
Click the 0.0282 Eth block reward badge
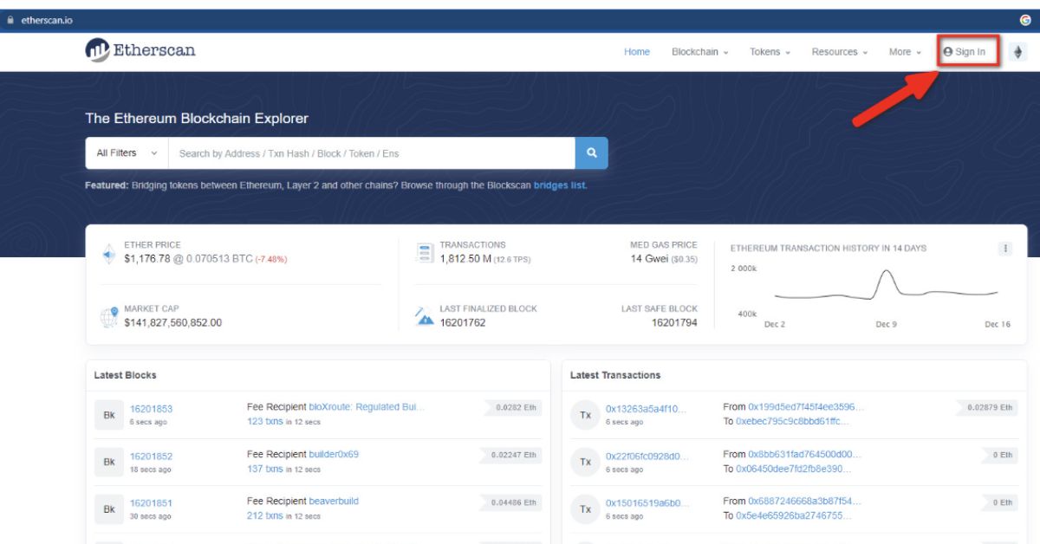(x=512, y=407)
